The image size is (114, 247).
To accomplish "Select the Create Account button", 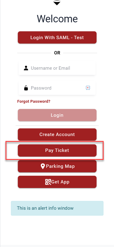I will tap(57, 135).
